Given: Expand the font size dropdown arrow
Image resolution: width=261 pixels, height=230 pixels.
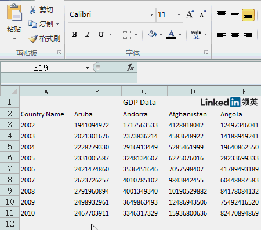Looking at the screenshot, I should point(179,14).
